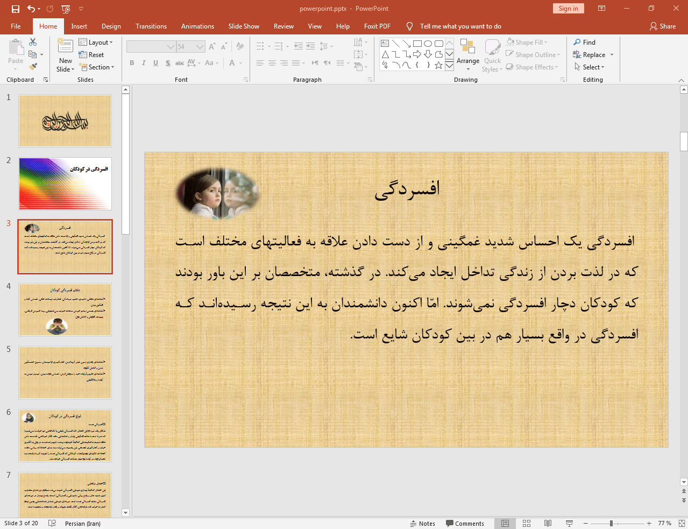Screen dimensions: 688x529
Task: Toggle text Shadow effect
Action: coord(168,63)
